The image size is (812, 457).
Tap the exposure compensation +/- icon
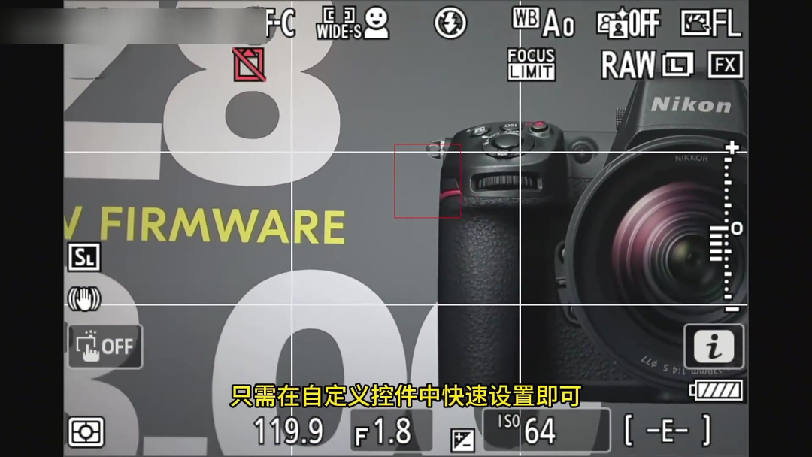tap(462, 440)
